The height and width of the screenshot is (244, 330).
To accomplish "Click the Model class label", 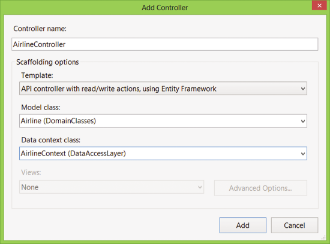I will point(41,108).
